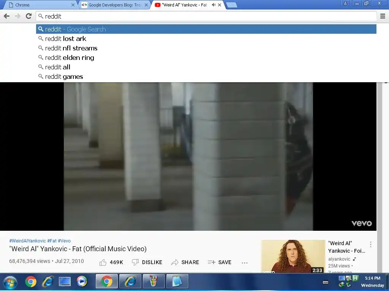Reload the page with the refresh icon
Screen dimensions: 389x291
click(x=28, y=16)
